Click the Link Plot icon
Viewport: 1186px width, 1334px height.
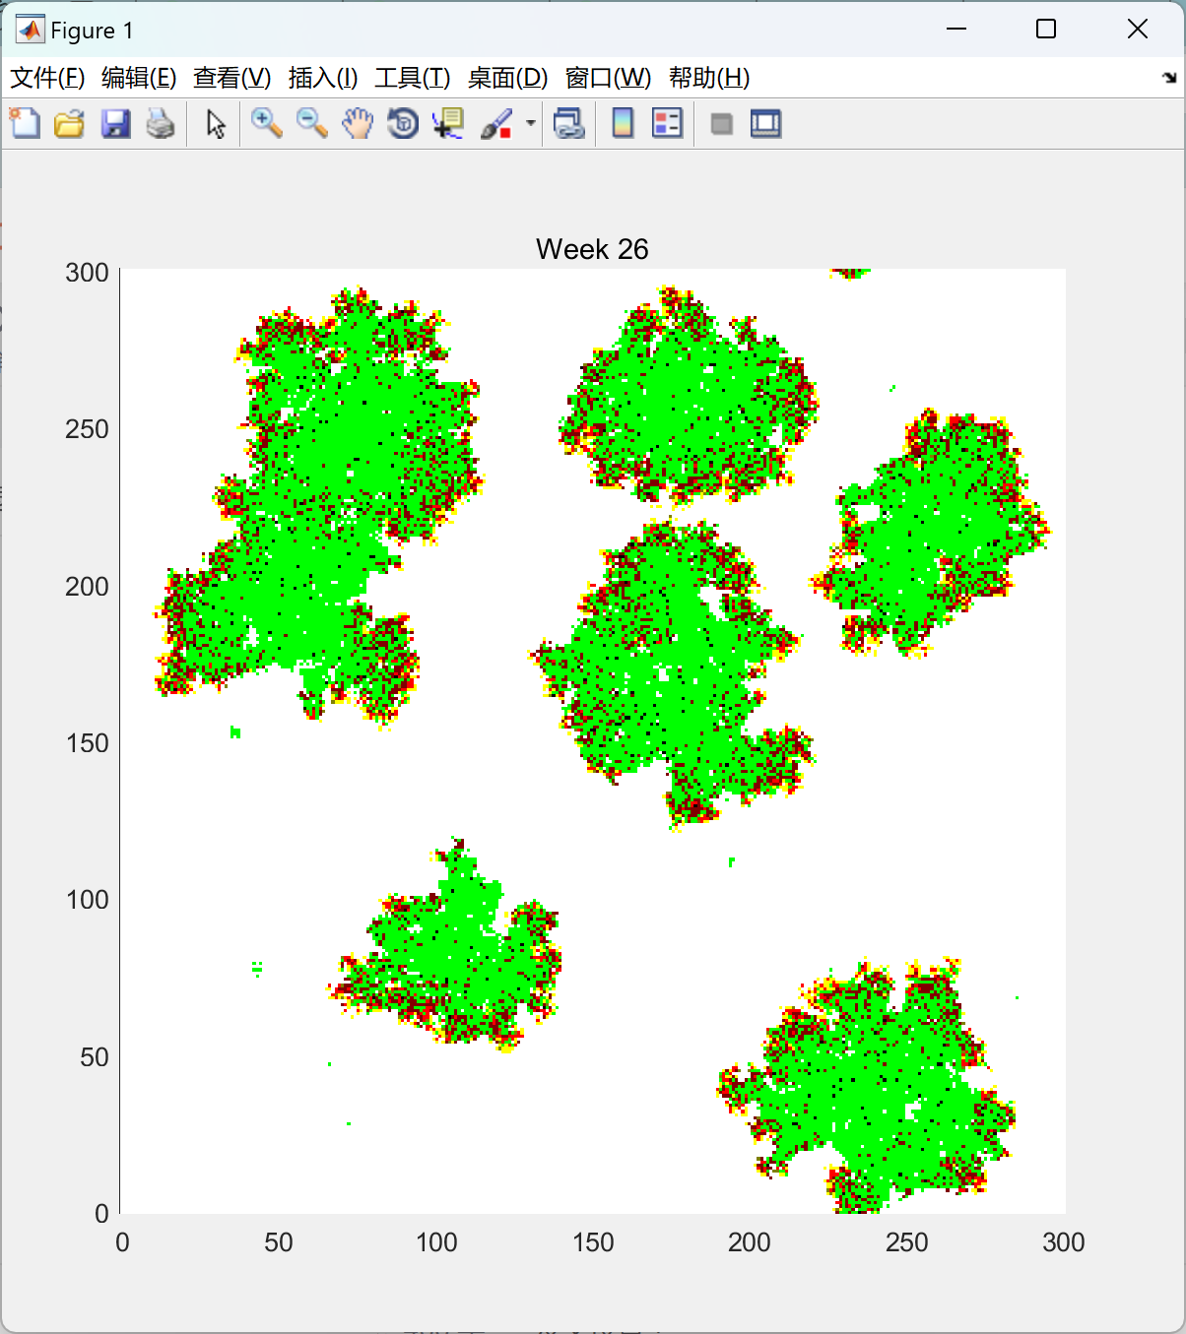[568, 123]
